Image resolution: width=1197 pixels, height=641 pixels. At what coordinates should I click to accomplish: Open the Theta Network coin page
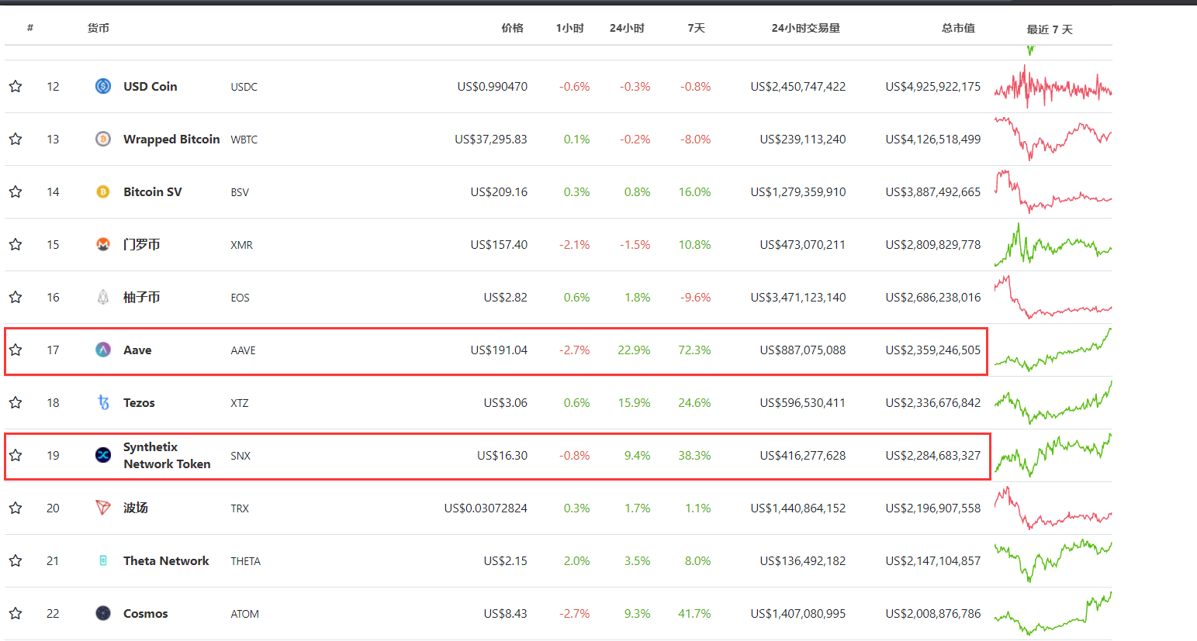(166, 560)
